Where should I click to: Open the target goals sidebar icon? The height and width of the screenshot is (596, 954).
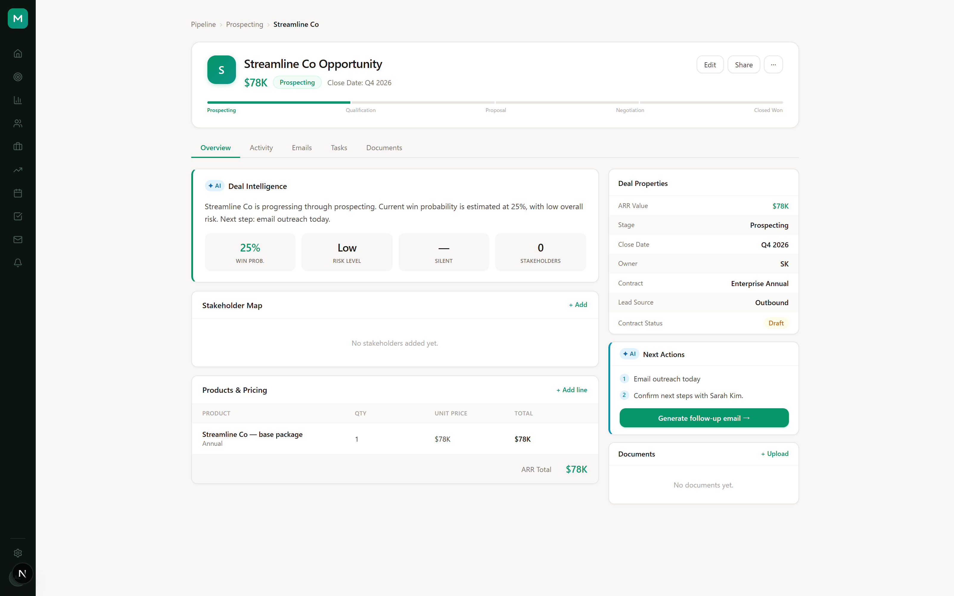click(18, 77)
